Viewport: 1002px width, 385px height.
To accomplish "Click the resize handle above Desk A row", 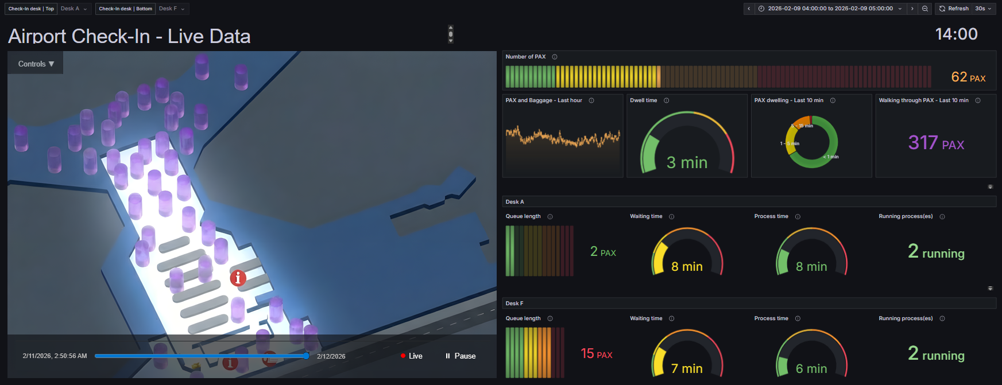I will click(991, 187).
